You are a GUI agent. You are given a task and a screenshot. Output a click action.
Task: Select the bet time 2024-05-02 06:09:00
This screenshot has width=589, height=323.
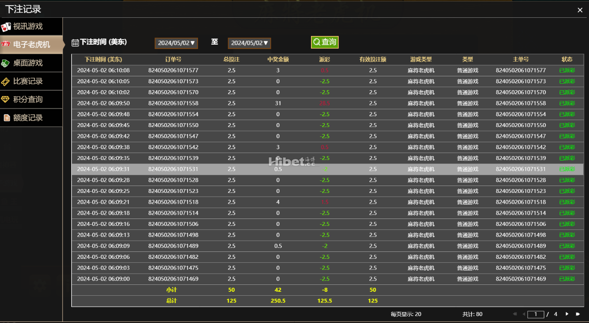click(x=103, y=279)
